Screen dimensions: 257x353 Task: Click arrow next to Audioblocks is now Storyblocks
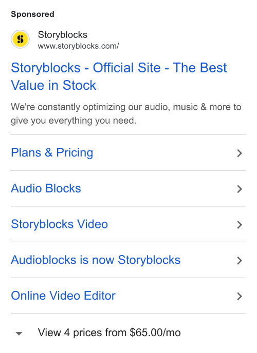pos(240,261)
